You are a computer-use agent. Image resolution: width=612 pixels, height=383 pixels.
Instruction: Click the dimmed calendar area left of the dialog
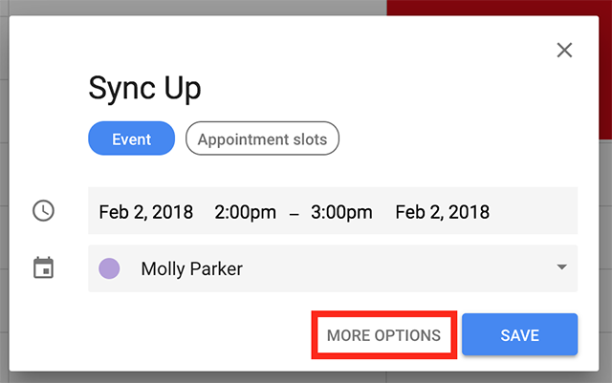(x=5, y=191)
